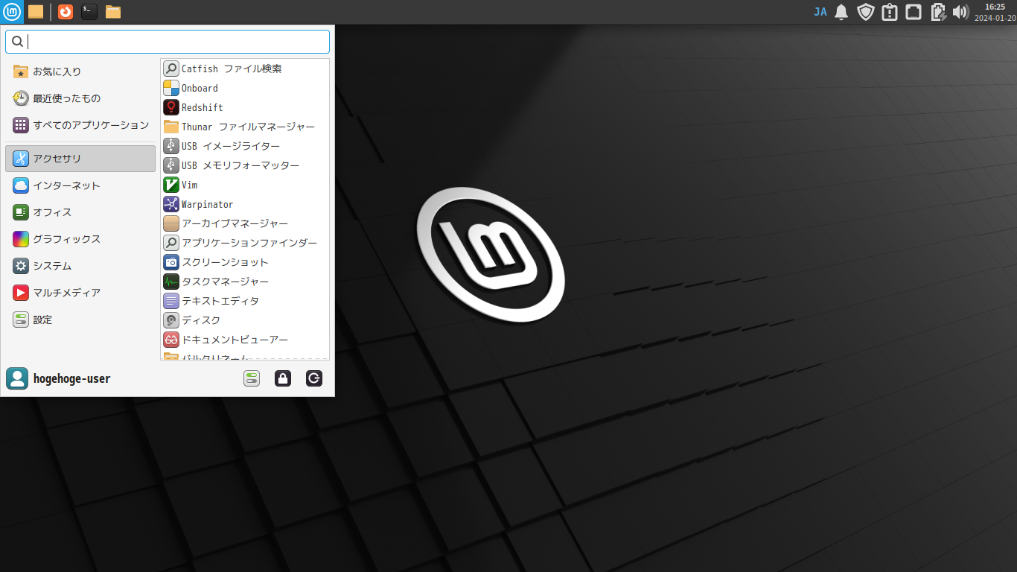This screenshot has width=1017, height=572.
Task: Select 最近使ったもの category
Action: [x=80, y=98]
